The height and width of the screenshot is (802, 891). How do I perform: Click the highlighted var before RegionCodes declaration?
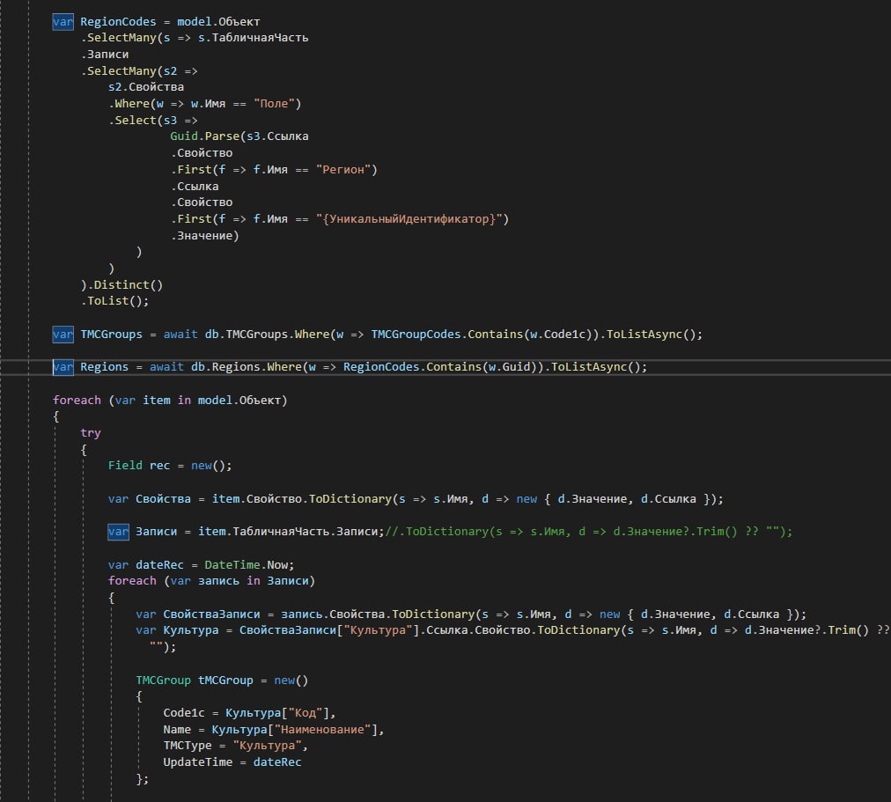point(63,22)
